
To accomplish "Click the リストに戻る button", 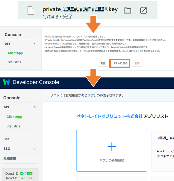I will (x=120, y=63).
